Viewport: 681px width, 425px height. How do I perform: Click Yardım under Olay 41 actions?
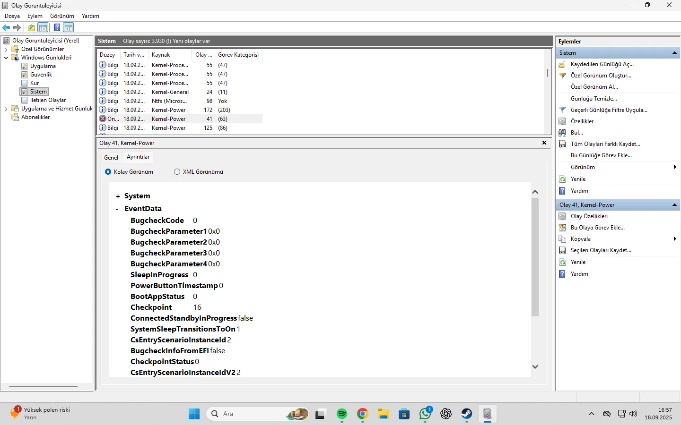coord(579,274)
